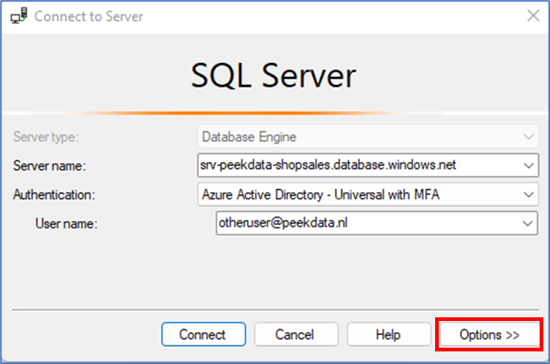
Task: Cancel the server connection dialog
Action: (x=296, y=334)
